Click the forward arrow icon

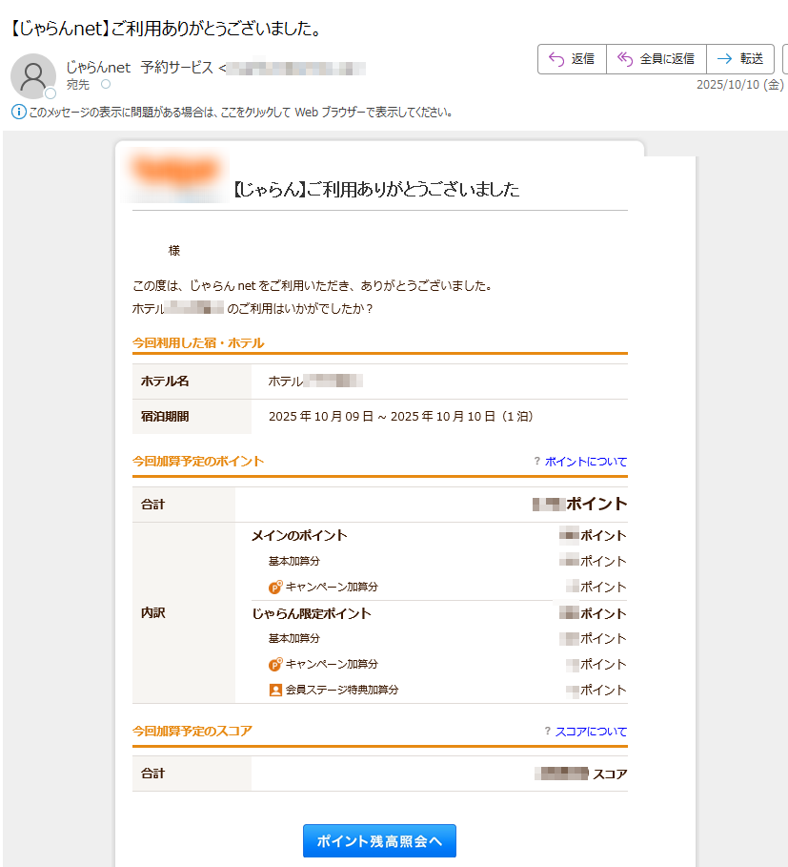pos(724,58)
